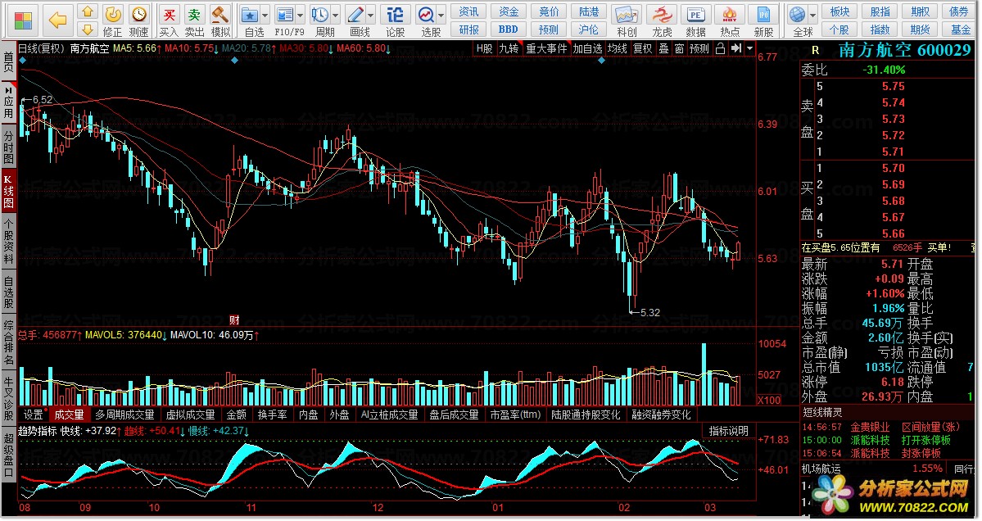Click the 机场航运 sector row
Viewport: 982px width, 521px height.
click(888, 469)
